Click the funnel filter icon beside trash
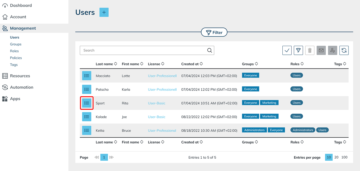Viewport: 360px width, 171px height. pos(298,50)
